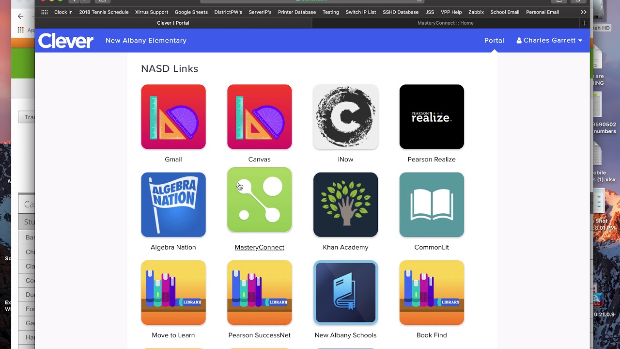This screenshot has width=620, height=349.
Task: Launch the CommonLit open book icon
Action: [432, 205]
